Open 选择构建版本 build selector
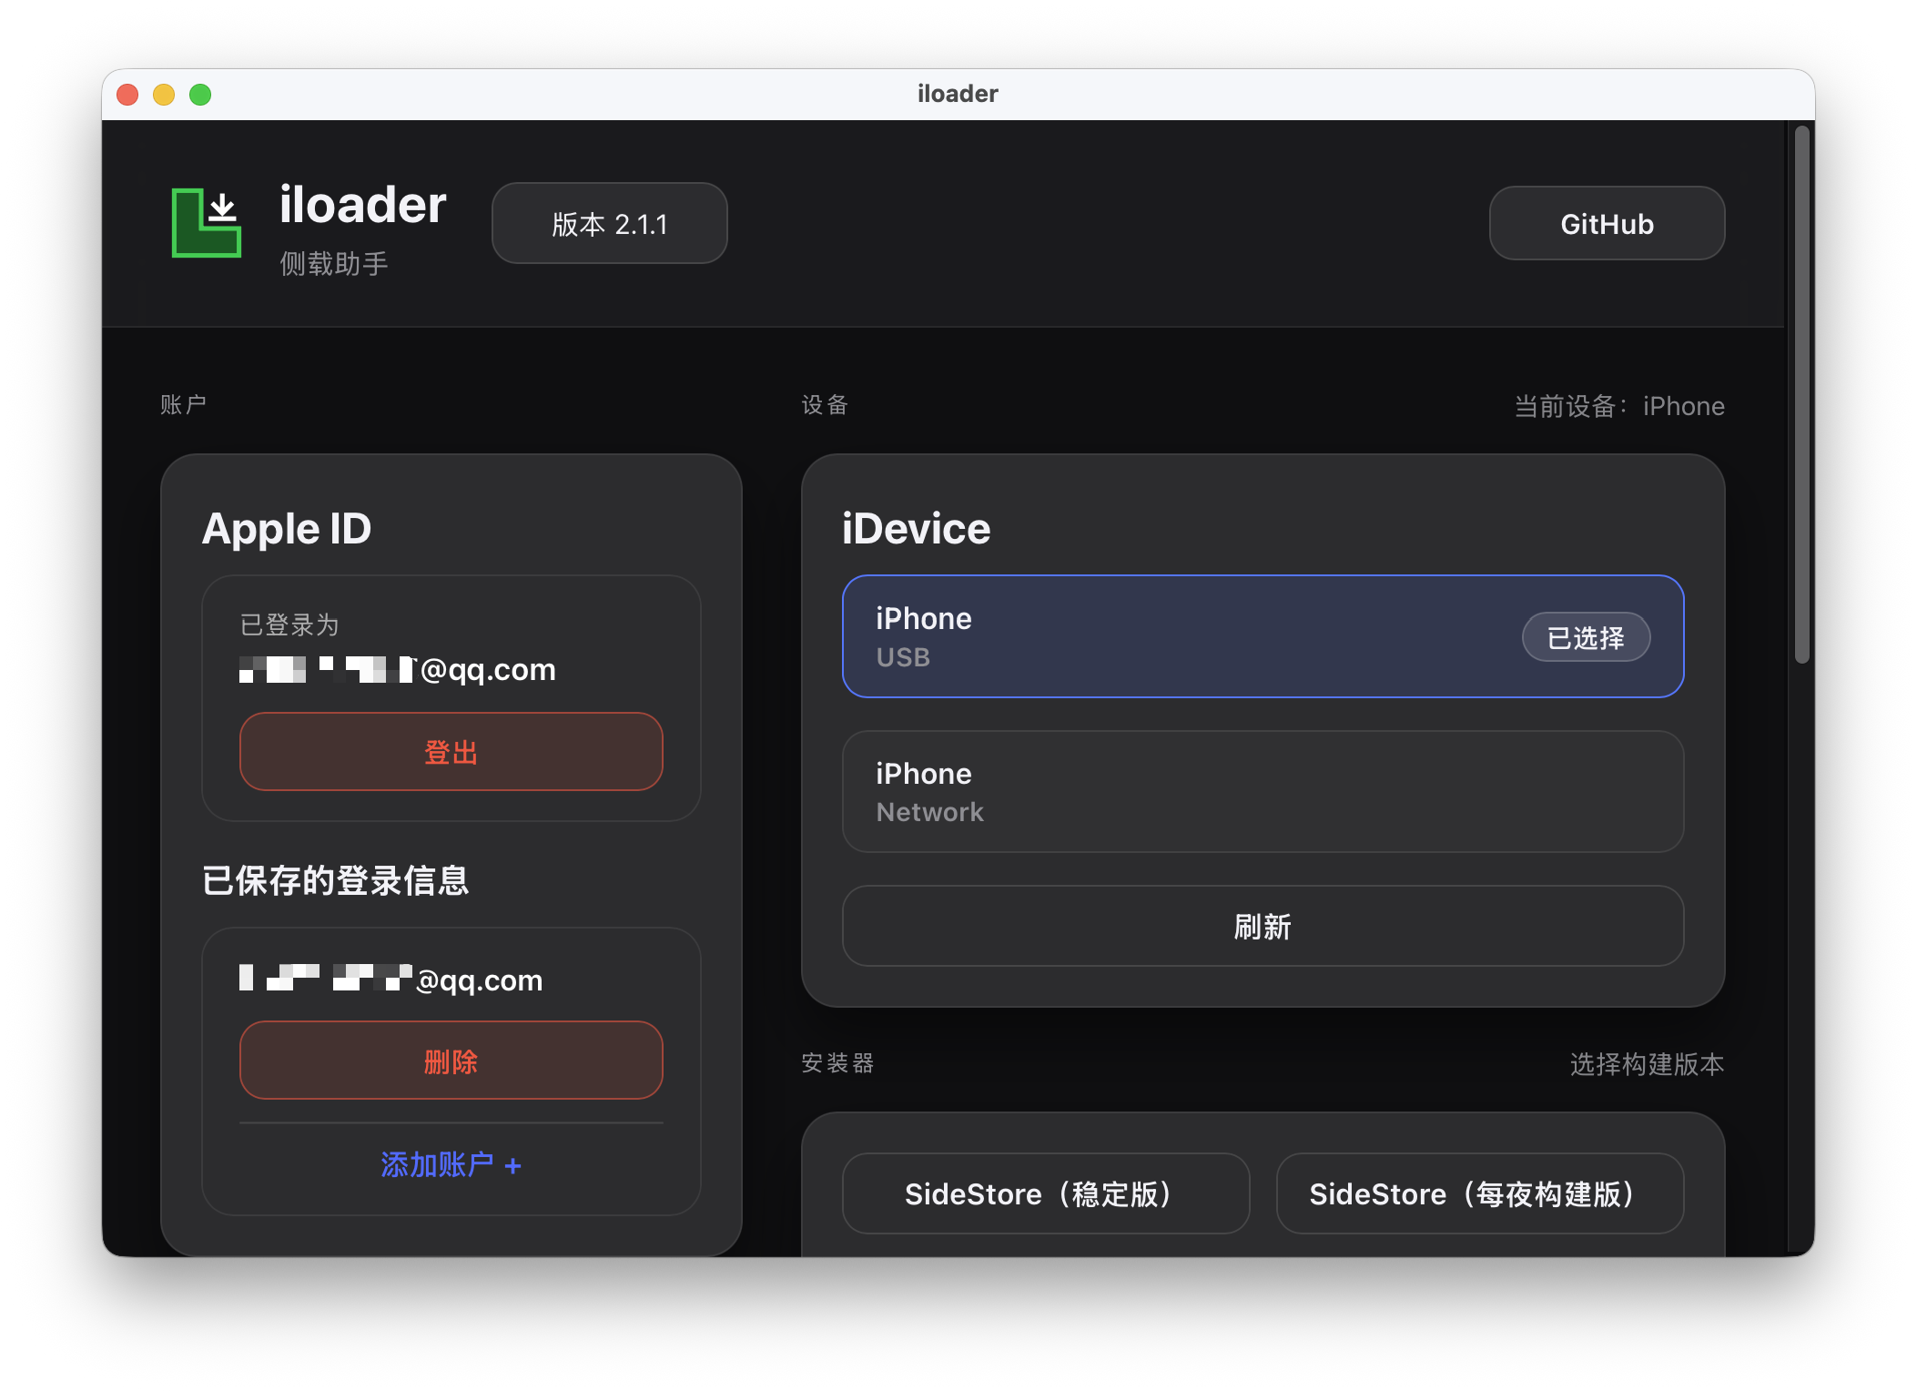1917x1391 pixels. pyautogui.click(x=1646, y=1064)
